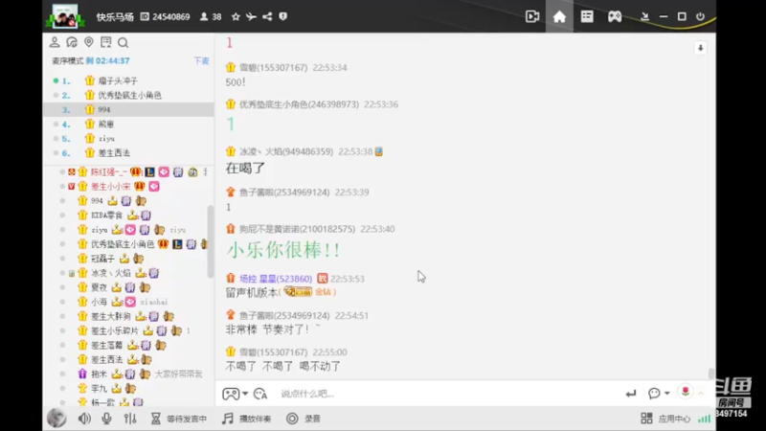Click the shield report icon in title bar

click(282, 16)
